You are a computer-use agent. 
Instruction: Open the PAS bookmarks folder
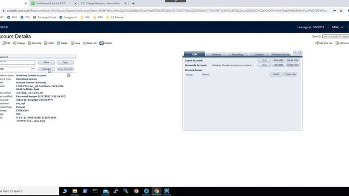(x=85, y=17)
